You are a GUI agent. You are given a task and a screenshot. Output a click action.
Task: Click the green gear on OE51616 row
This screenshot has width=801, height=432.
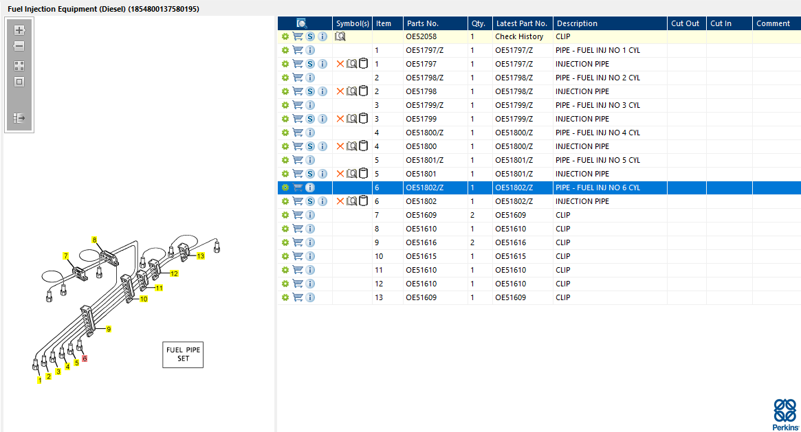(x=285, y=242)
